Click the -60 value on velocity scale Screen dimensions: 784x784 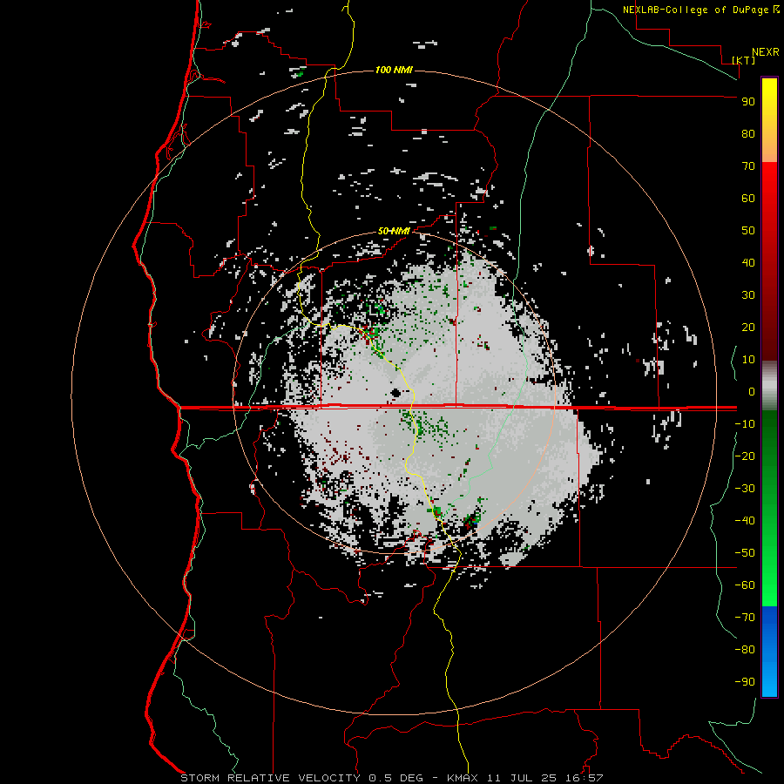(745, 585)
